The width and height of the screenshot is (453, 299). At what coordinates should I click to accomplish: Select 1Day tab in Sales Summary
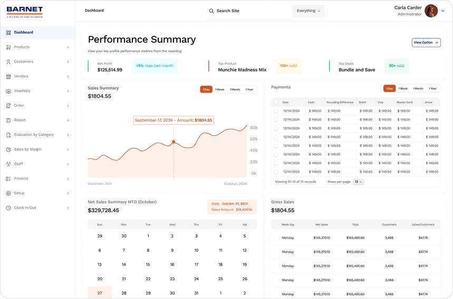(206, 89)
